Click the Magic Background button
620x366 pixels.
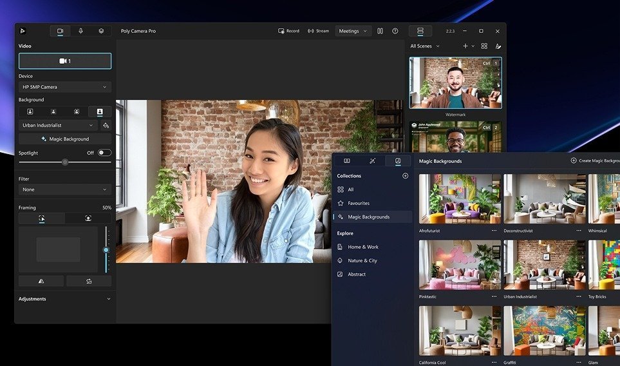point(65,139)
